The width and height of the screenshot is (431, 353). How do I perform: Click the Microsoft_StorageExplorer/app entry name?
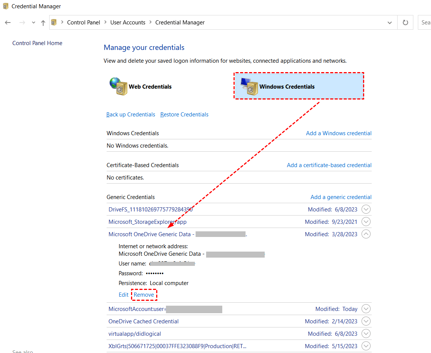[x=148, y=222]
